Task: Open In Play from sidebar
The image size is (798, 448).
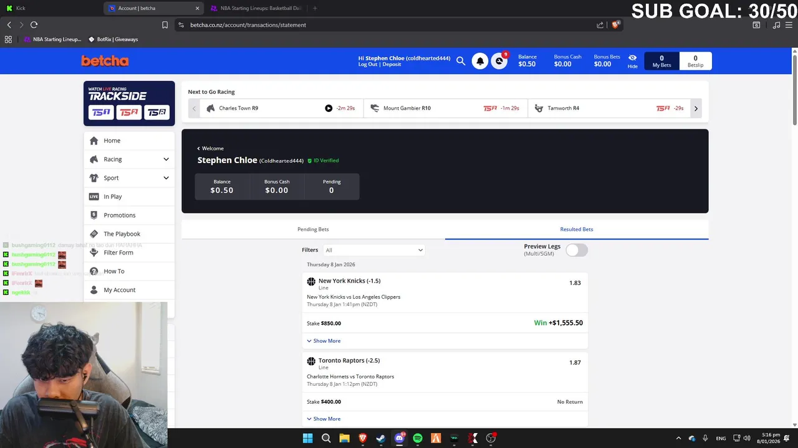Action: coord(129,197)
